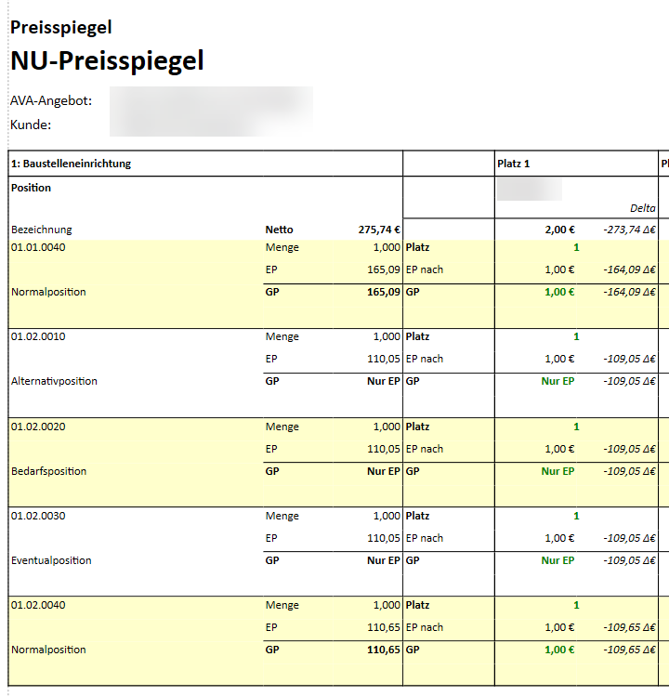669x696 pixels.
Task: Select the Bedarfsposition label
Action: (48, 471)
